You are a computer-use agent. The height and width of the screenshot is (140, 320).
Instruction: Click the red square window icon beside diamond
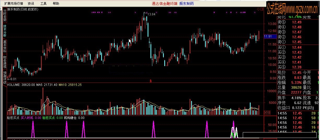[x=262, y=9]
